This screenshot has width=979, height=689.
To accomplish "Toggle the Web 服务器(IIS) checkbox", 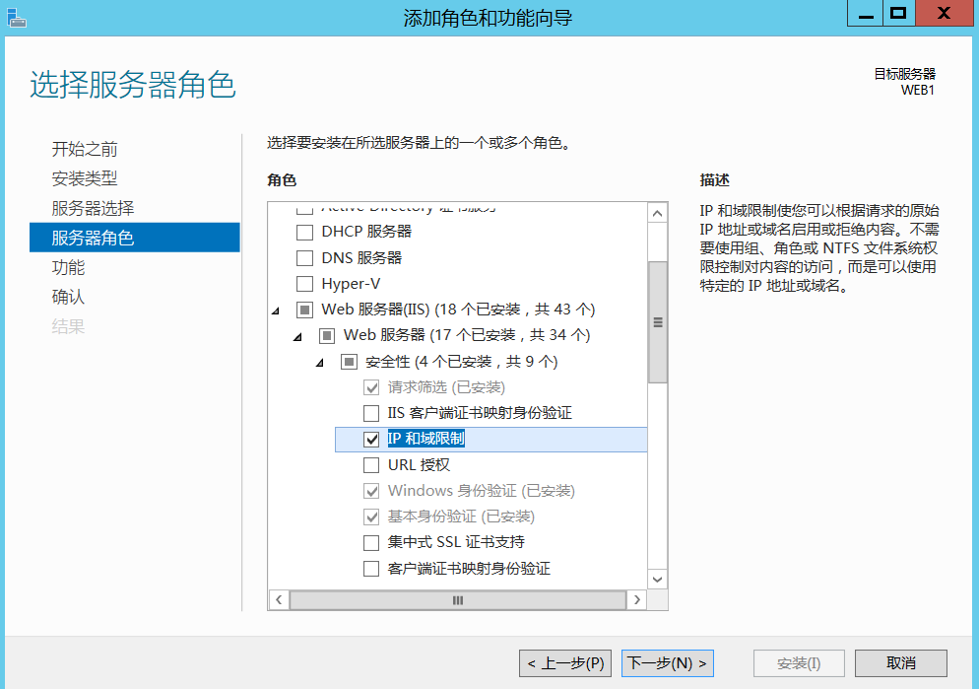I will (304, 310).
